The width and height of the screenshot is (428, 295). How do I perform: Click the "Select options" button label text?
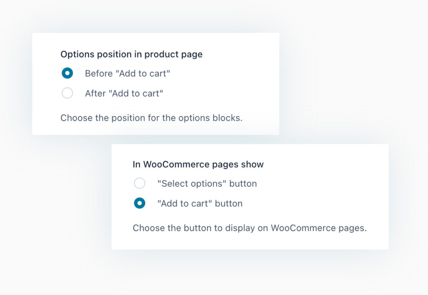pos(207,184)
